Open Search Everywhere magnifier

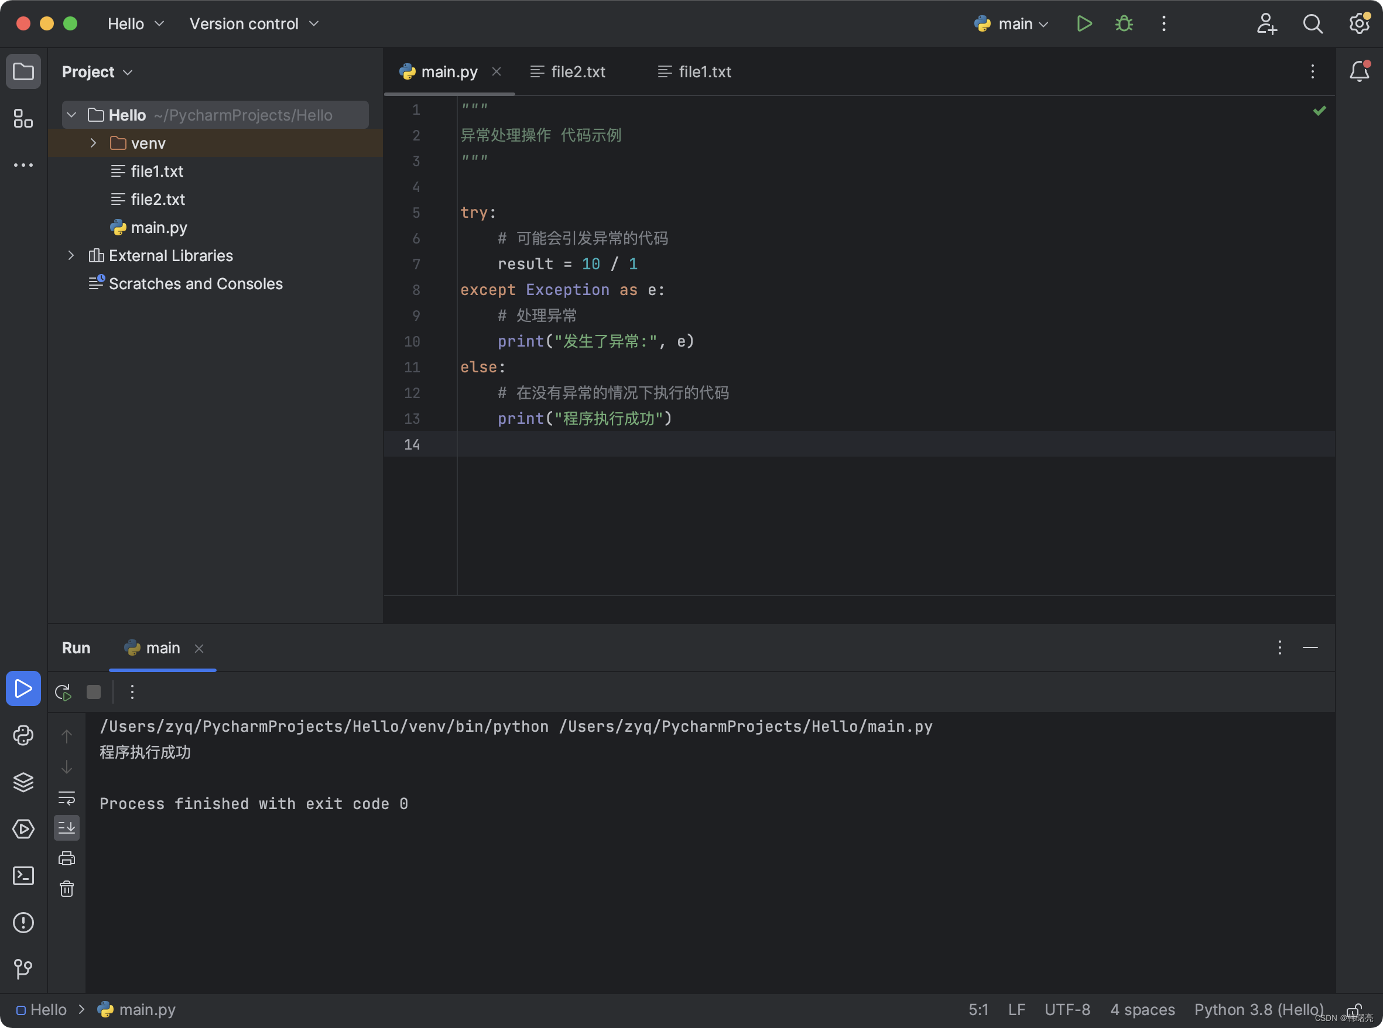(x=1313, y=23)
